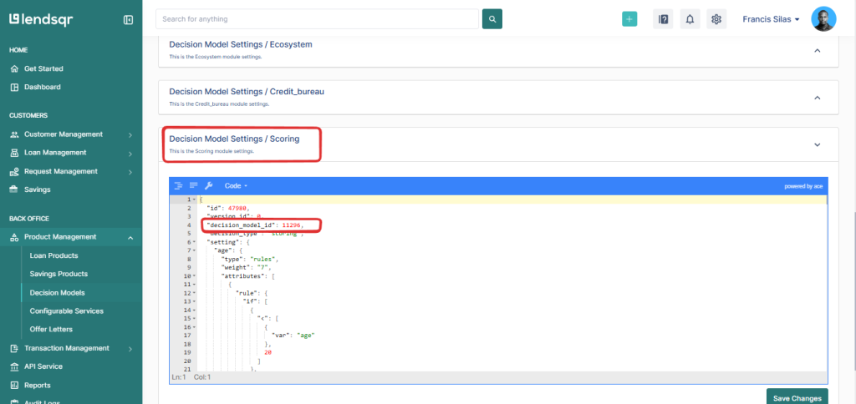Open the settings gear icon

tap(716, 19)
